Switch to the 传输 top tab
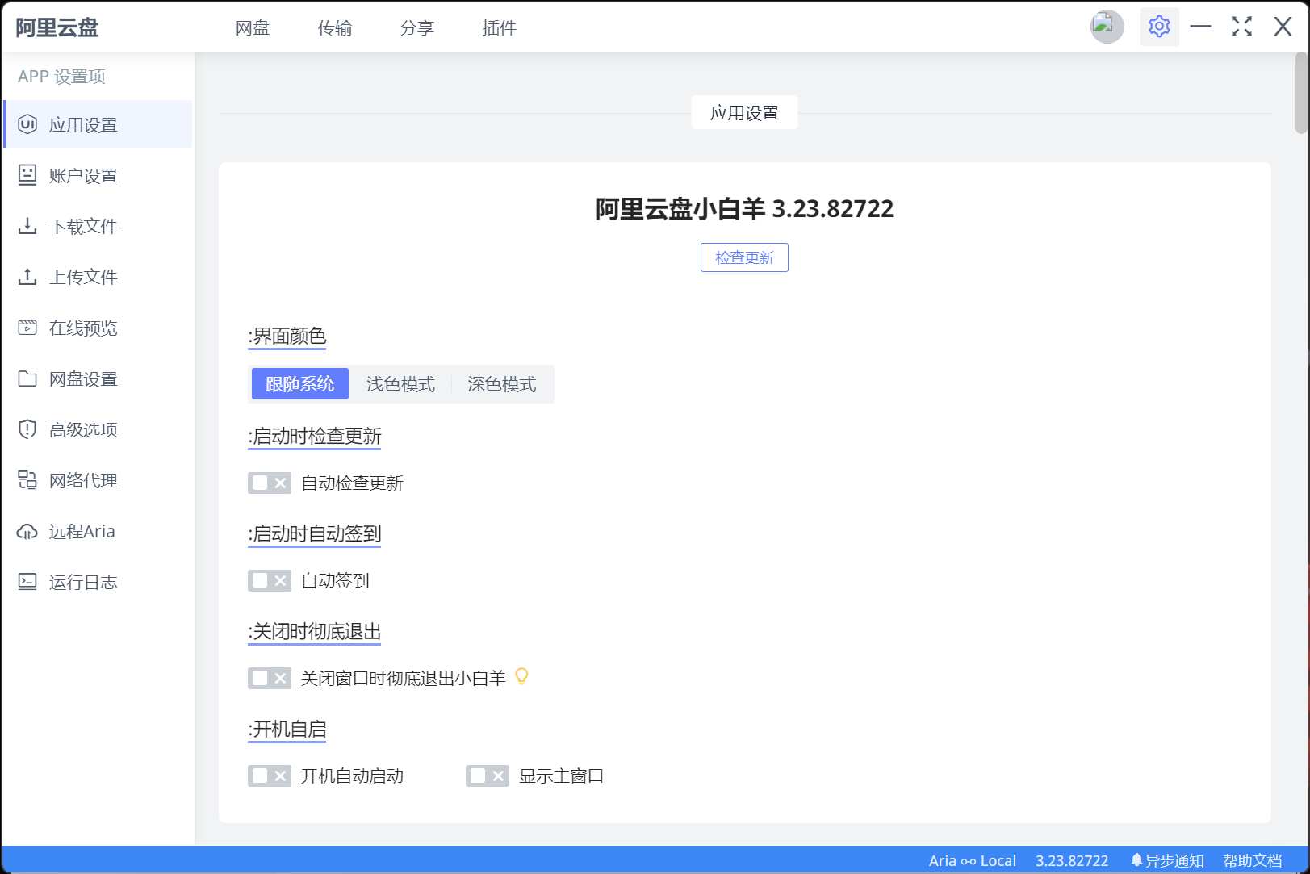Screen dimensions: 1310x874 coord(334,27)
